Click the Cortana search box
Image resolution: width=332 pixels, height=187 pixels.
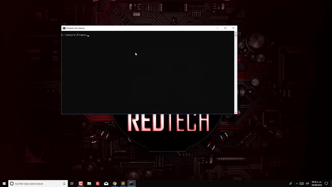tap(38, 184)
